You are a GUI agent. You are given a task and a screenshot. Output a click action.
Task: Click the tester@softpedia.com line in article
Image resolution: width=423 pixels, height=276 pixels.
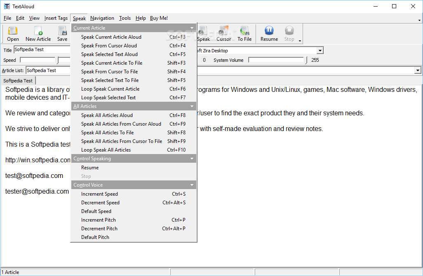[37, 192]
